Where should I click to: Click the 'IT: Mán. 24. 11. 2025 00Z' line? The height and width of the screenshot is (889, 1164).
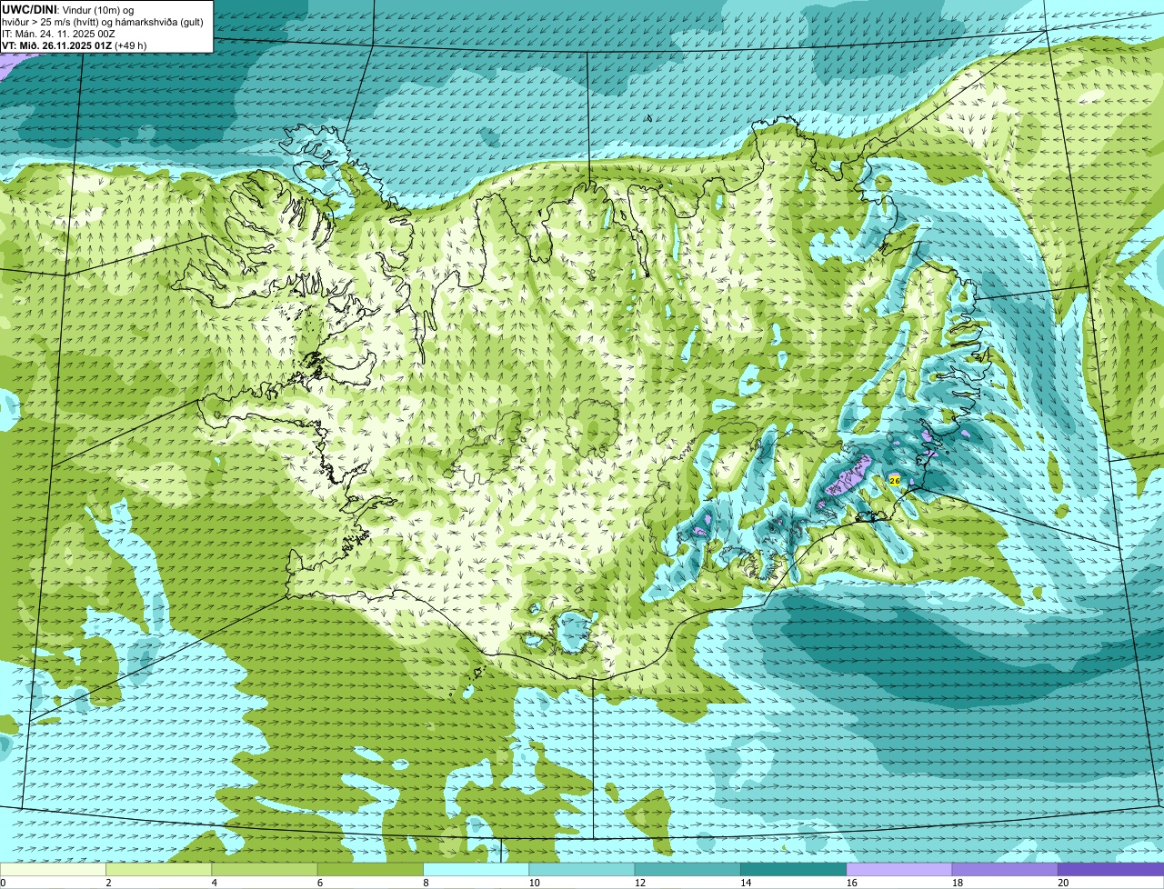coord(58,33)
